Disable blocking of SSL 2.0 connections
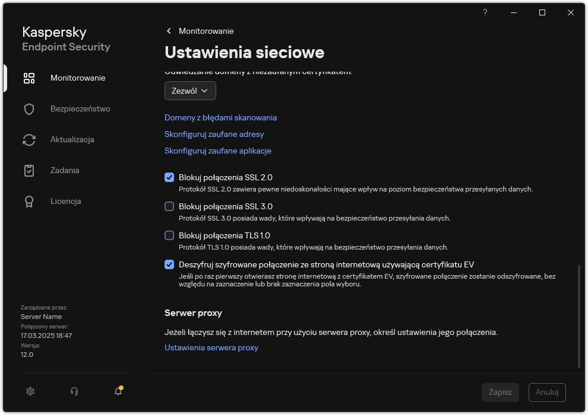This screenshot has width=588, height=415. coord(169,177)
